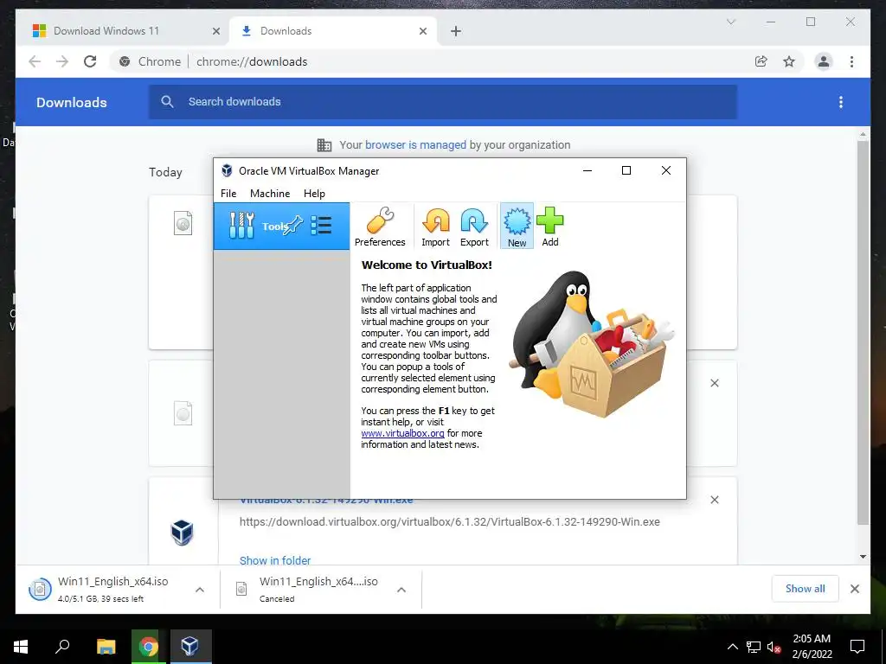Click the Search downloads field
This screenshot has height=664, width=886.
click(442, 102)
